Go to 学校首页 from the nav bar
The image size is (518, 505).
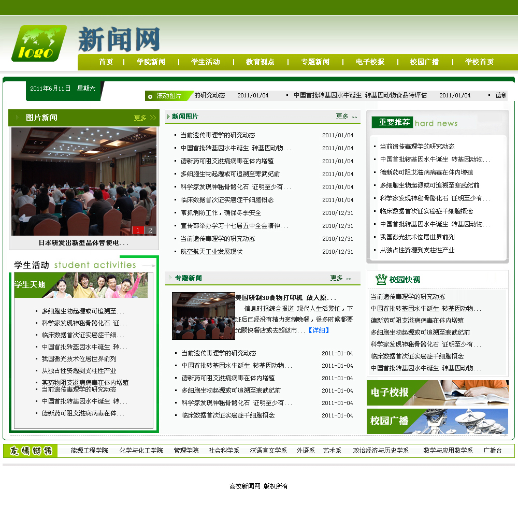(x=479, y=62)
